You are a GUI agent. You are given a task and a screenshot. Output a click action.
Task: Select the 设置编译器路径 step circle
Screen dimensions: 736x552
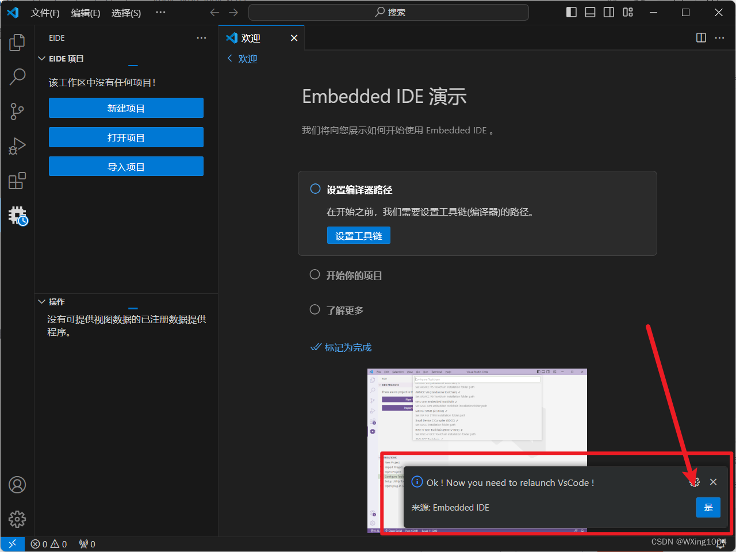[x=315, y=188]
